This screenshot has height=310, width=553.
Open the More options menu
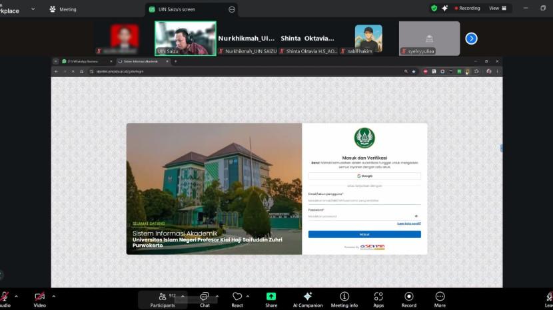pyautogui.click(x=440, y=297)
